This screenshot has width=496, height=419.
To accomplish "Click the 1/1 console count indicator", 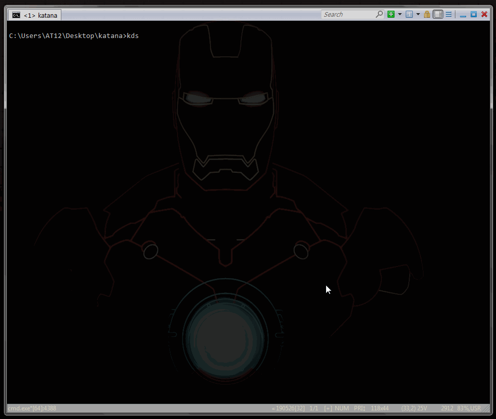I will point(314,408).
